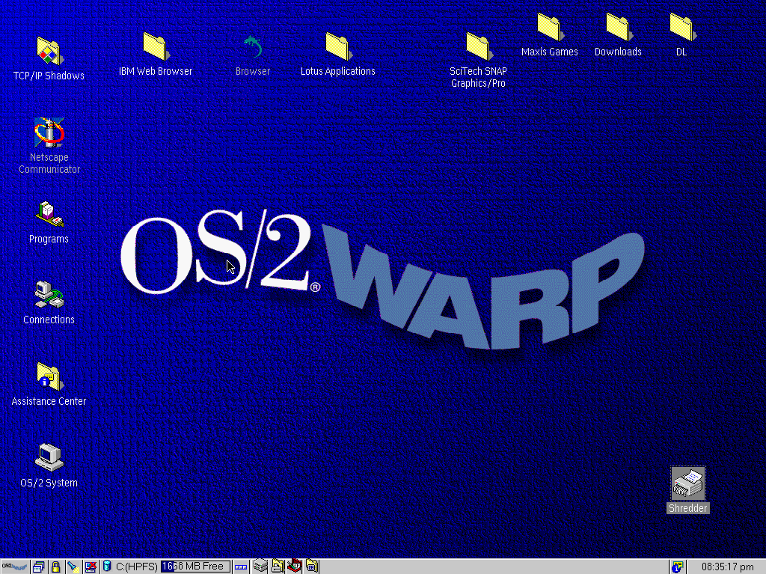766x574 pixels.
Task: Select the SciTech SNAP Graphics/Pro folder
Action: tap(479, 46)
